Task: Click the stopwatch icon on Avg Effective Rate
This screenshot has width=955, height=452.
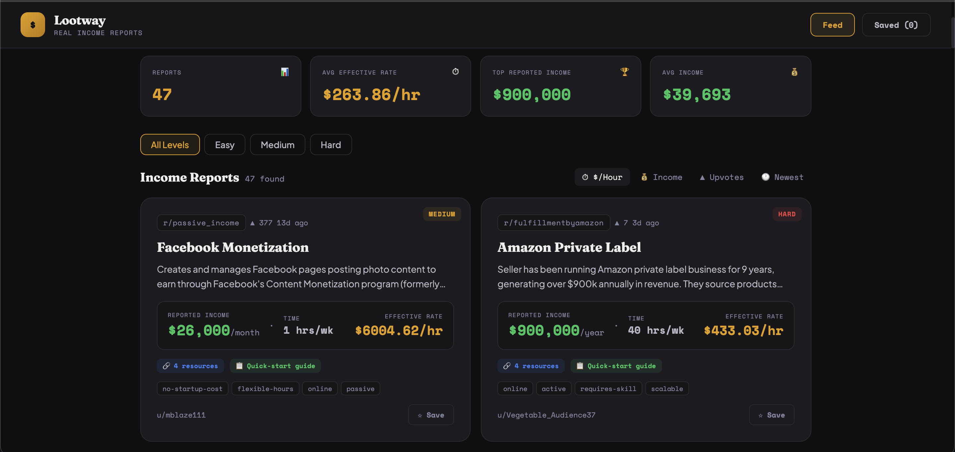Action: click(x=455, y=72)
